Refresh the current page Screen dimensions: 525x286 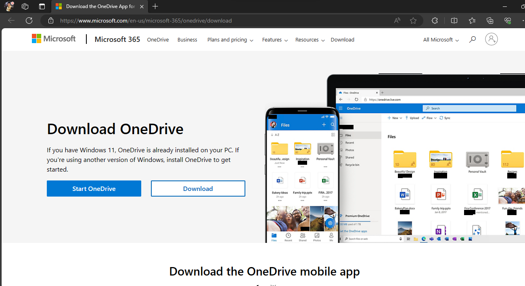[29, 21]
